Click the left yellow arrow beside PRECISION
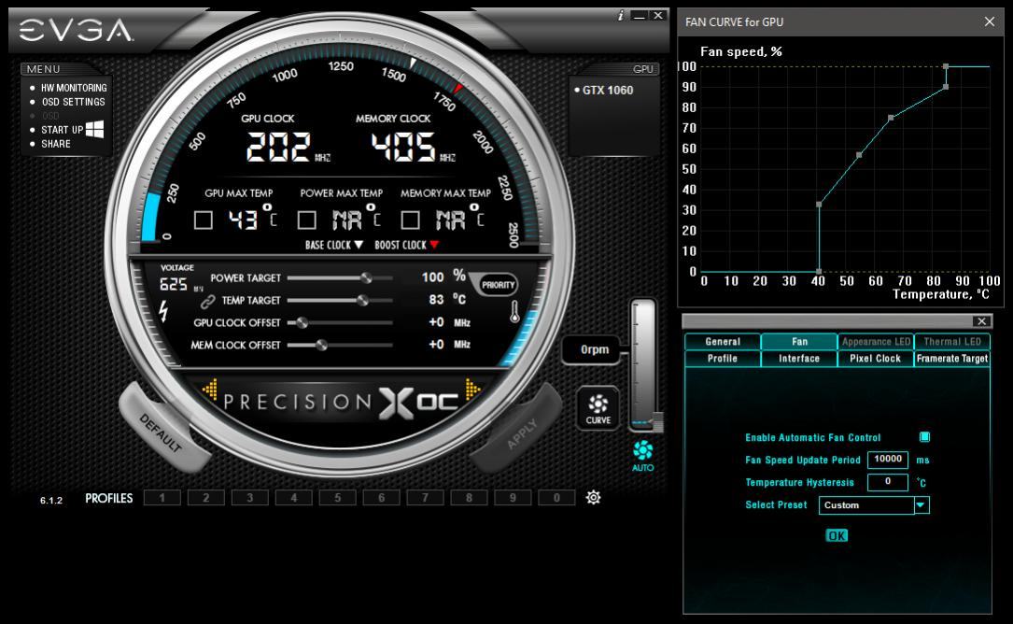Viewport: 1013px width, 624px height. coord(209,390)
